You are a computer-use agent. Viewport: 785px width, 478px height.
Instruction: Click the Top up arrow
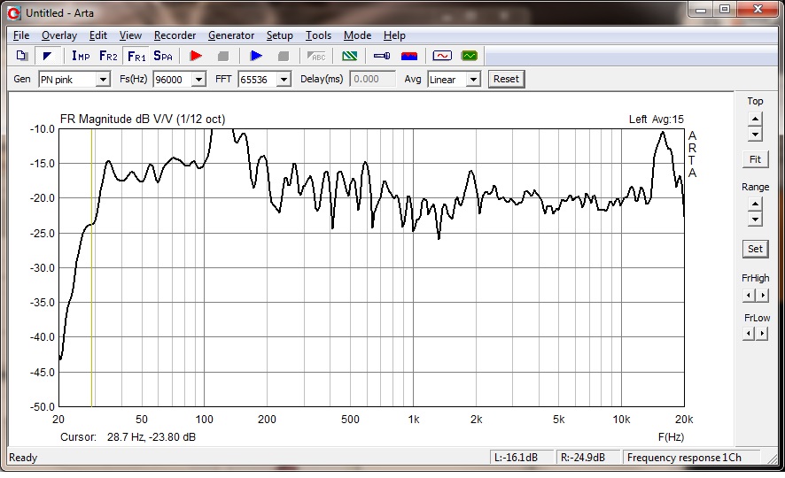coord(755,119)
